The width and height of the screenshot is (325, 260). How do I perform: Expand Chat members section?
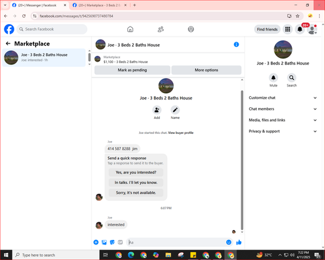click(283, 109)
